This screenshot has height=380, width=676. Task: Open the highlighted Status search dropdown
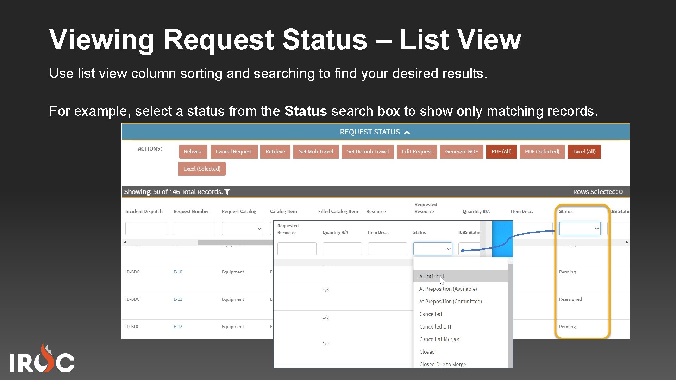pyautogui.click(x=580, y=228)
